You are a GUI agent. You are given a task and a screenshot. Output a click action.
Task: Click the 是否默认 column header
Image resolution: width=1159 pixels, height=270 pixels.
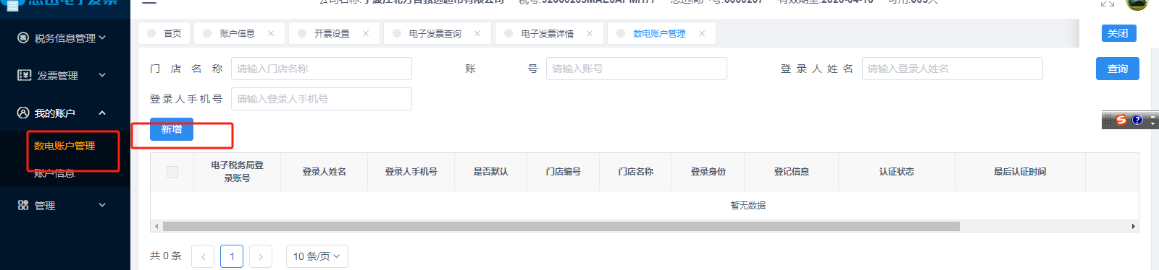click(491, 172)
